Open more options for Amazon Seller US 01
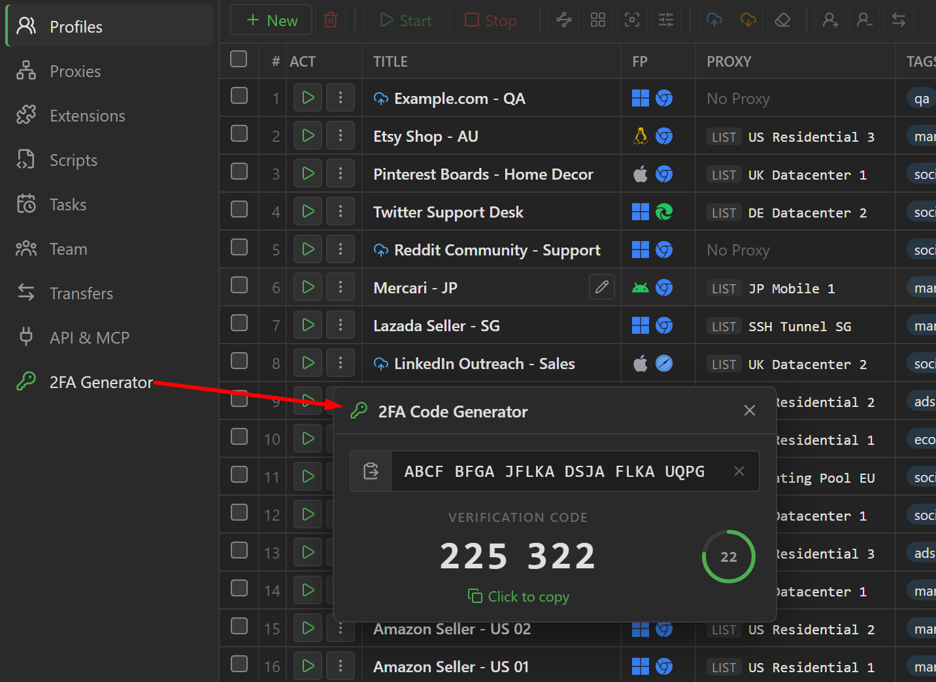Screen dimensions: 936x682 click(x=341, y=666)
